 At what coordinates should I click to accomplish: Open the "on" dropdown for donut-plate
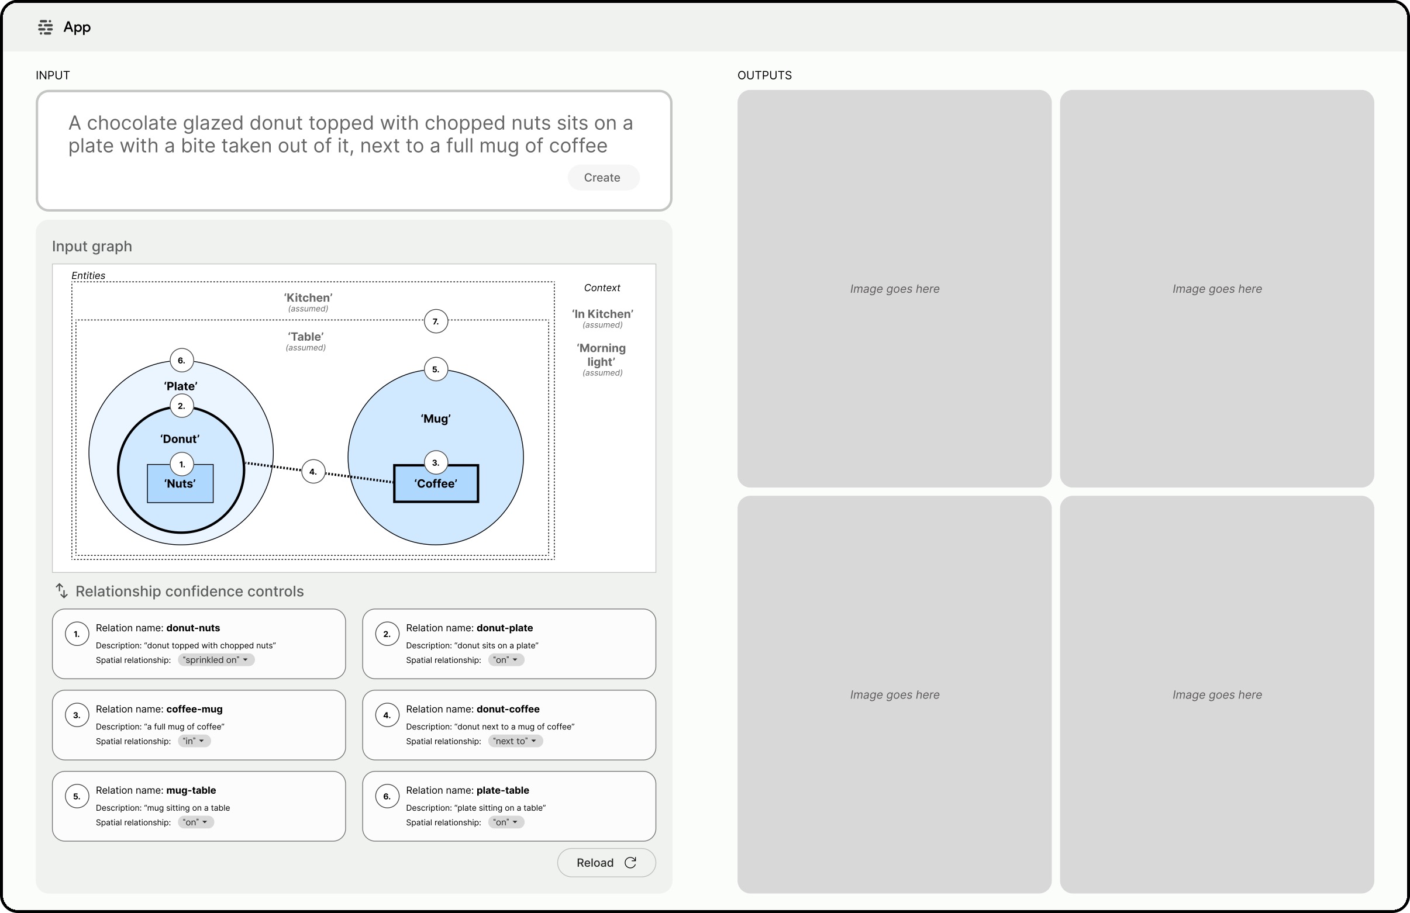505,660
